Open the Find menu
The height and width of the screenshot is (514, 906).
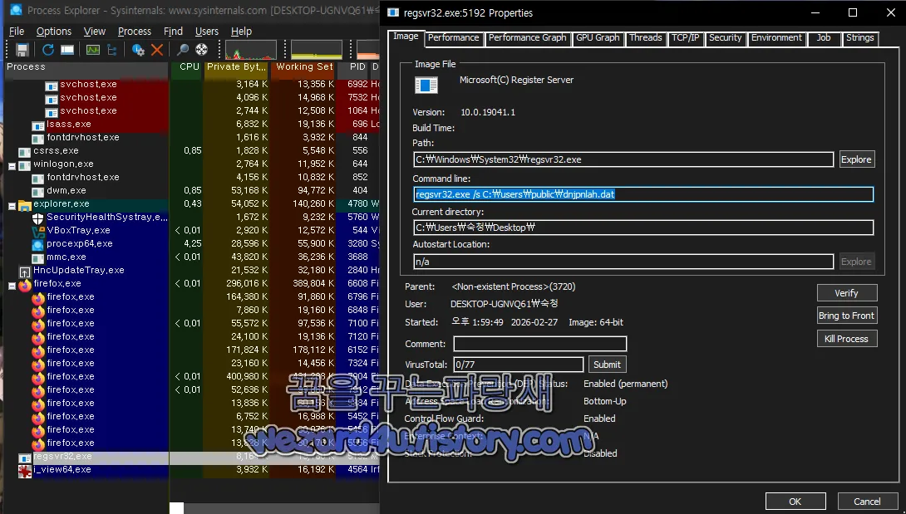click(173, 32)
